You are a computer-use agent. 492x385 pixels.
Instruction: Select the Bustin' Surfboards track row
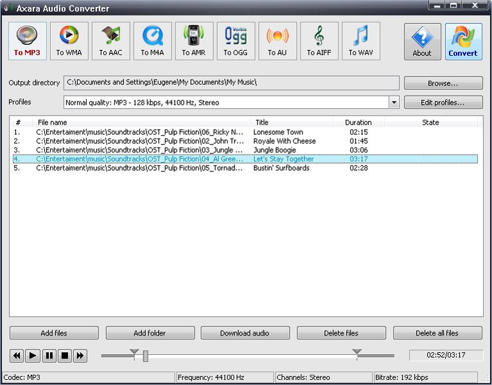pyautogui.click(x=245, y=168)
